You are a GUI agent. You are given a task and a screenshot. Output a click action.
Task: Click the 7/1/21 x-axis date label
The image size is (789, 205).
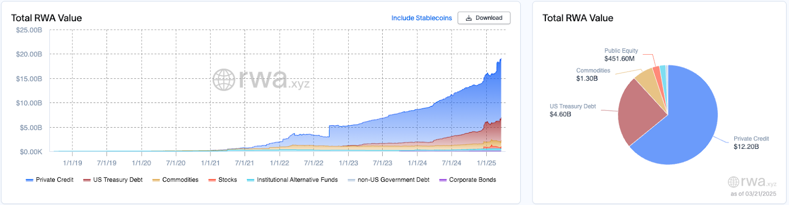(245, 163)
